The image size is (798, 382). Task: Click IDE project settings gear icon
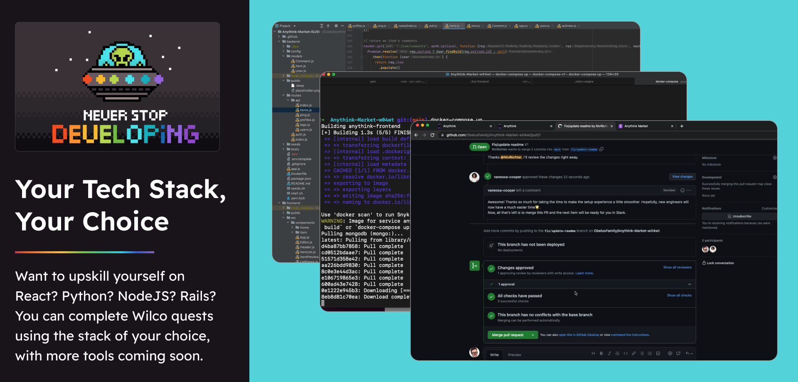pyautogui.click(x=336, y=26)
